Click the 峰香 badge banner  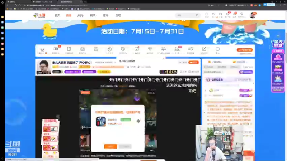click(x=168, y=72)
